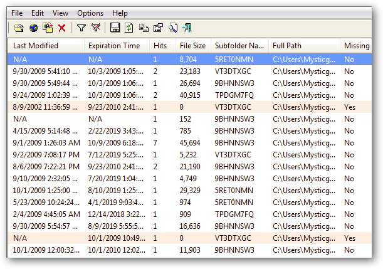The width and height of the screenshot is (383, 269).
Task: Click the properties icon in the toolbar
Action: click(157, 28)
